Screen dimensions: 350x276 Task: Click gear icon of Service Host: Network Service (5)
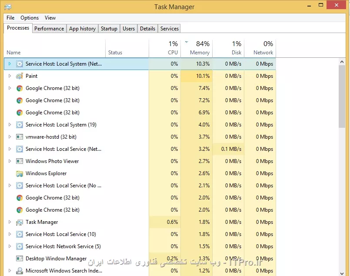(x=20, y=246)
